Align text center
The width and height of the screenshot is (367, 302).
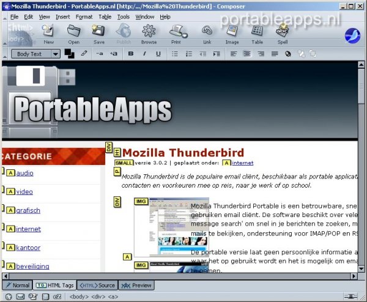click(247, 54)
